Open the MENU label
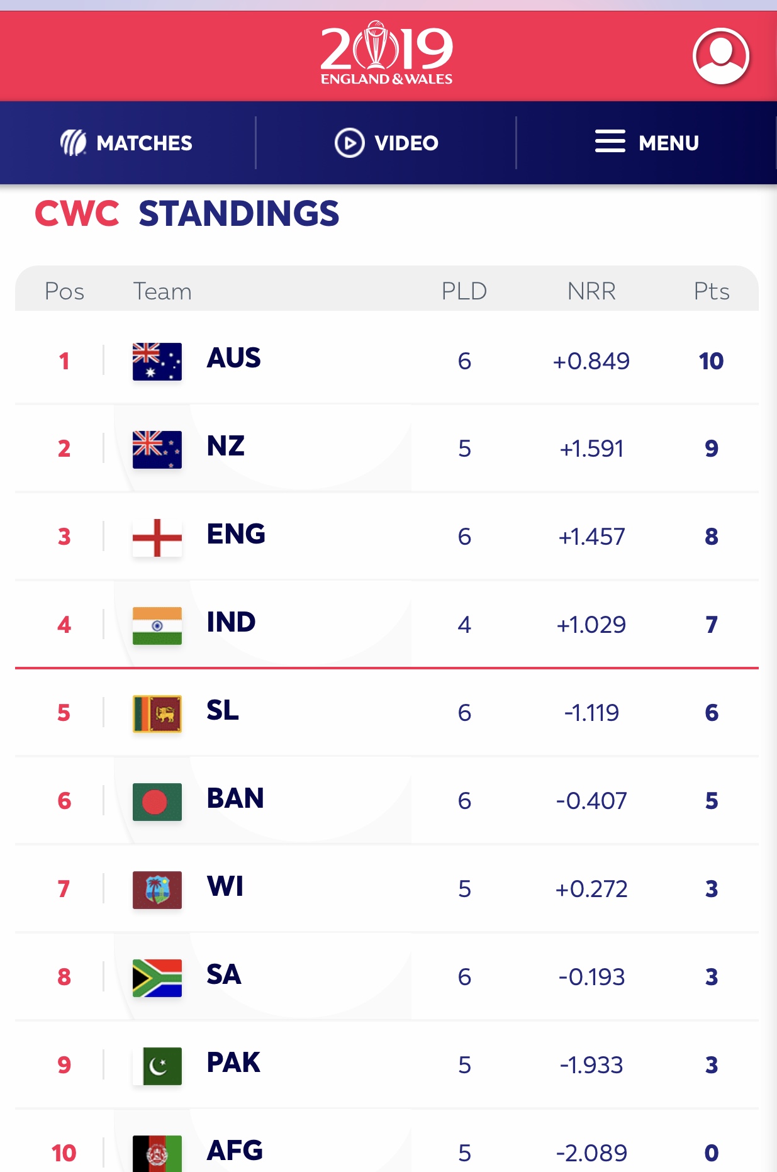777x1172 pixels. 668,143
